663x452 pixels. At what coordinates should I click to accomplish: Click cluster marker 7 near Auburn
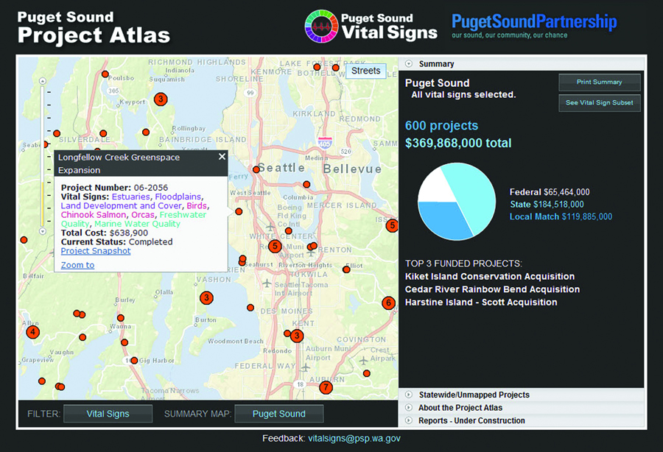[326, 387]
